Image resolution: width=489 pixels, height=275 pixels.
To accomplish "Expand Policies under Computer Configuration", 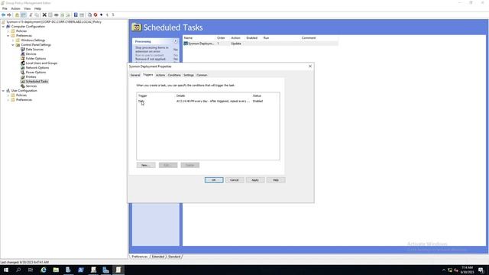I will click(x=8, y=31).
